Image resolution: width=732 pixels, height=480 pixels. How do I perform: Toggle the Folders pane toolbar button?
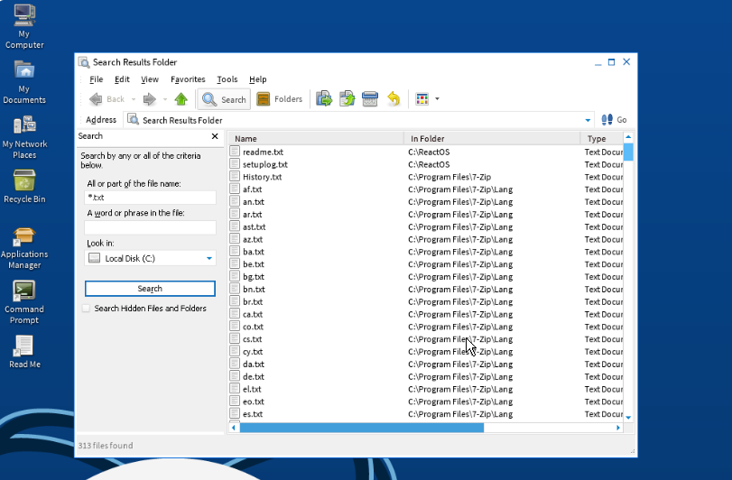[x=280, y=99]
